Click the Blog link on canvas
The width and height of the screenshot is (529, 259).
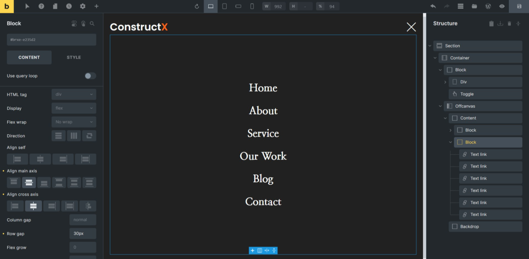point(263,179)
